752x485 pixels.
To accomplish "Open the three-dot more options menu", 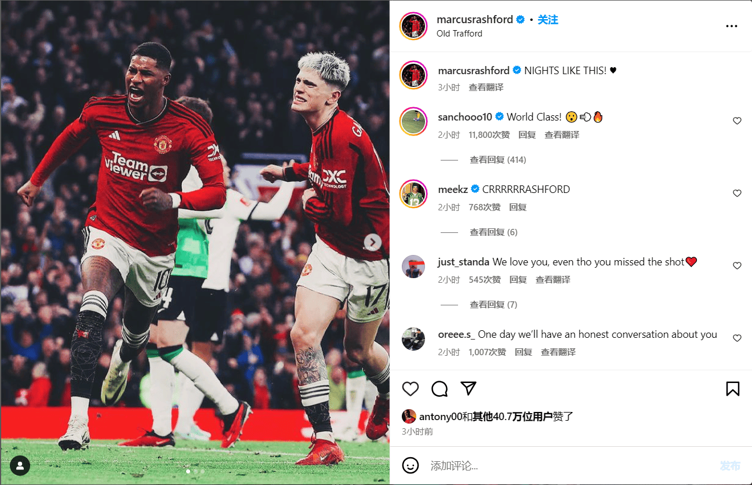I will pos(732,27).
